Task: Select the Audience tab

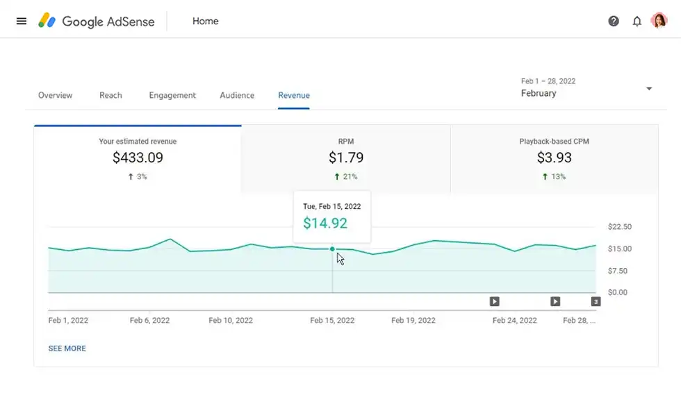Action: pos(237,95)
